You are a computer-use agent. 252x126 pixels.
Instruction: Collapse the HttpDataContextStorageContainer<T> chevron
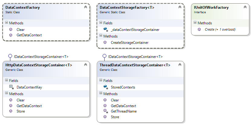click(86, 64)
